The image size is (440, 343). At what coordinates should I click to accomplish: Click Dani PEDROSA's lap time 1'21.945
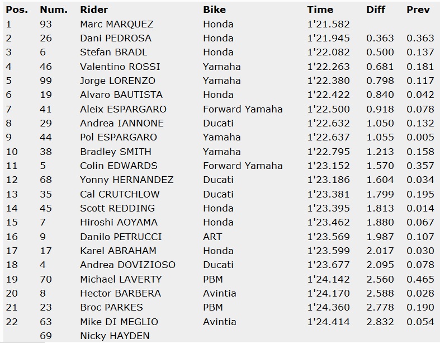click(x=329, y=38)
